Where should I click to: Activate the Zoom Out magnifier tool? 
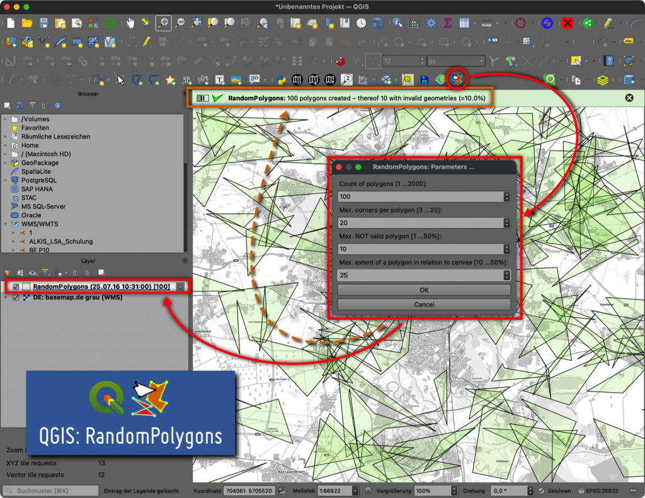click(x=180, y=23)
